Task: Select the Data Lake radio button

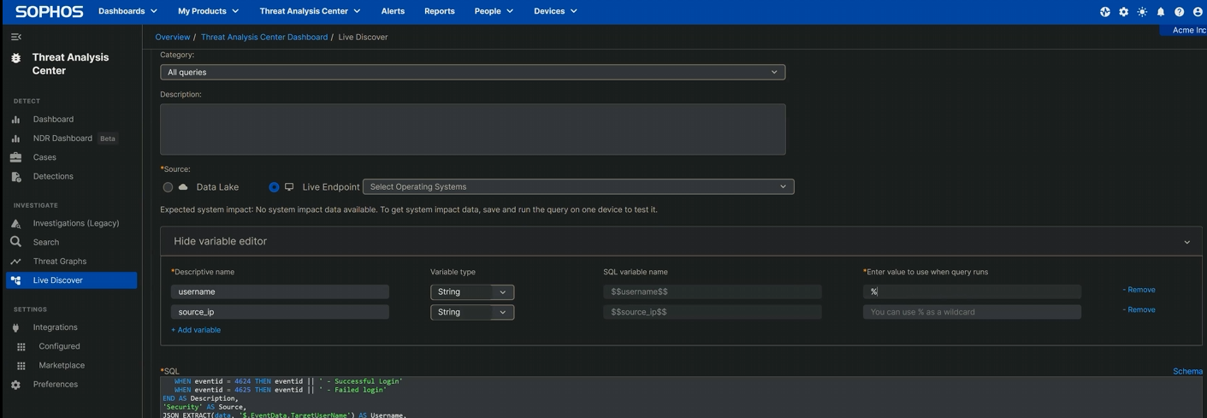Action: click(168, 187)
